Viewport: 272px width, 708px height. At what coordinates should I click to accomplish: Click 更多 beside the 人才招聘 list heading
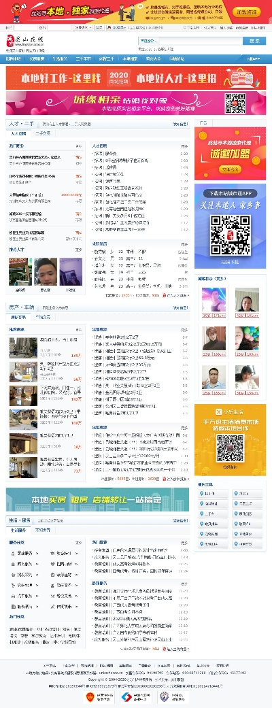click(184, 146)
